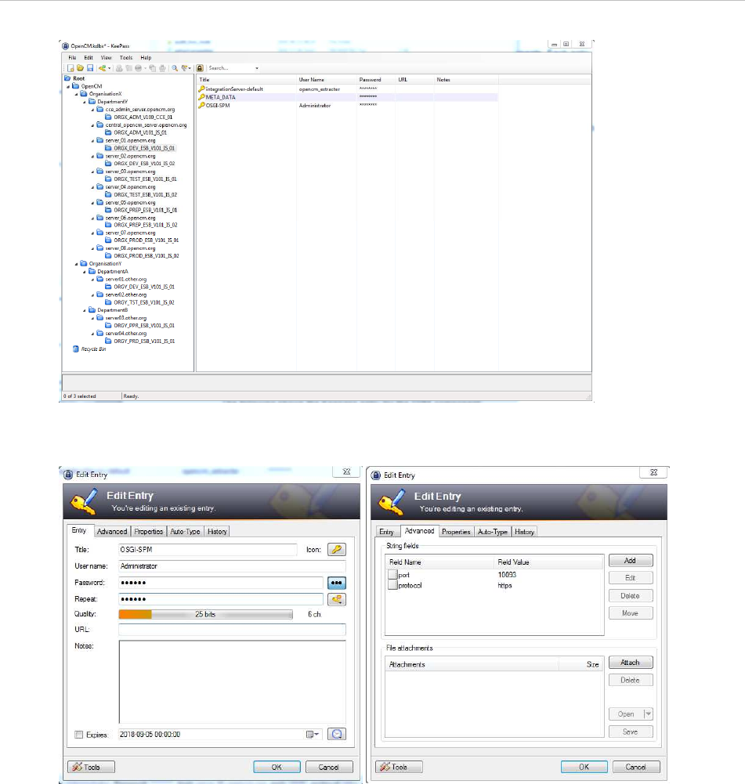Click into the User name field with Administrator

coord(232,566)
